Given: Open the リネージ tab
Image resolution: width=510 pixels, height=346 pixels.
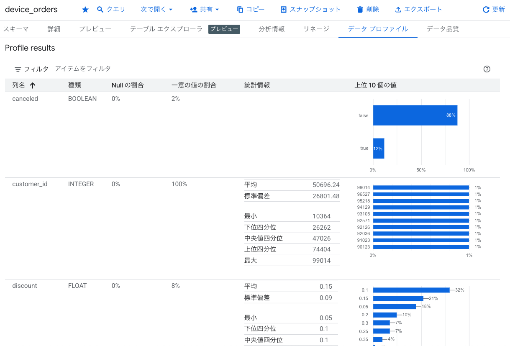Looking at the screenshot, I should click(x=316, y=29).
